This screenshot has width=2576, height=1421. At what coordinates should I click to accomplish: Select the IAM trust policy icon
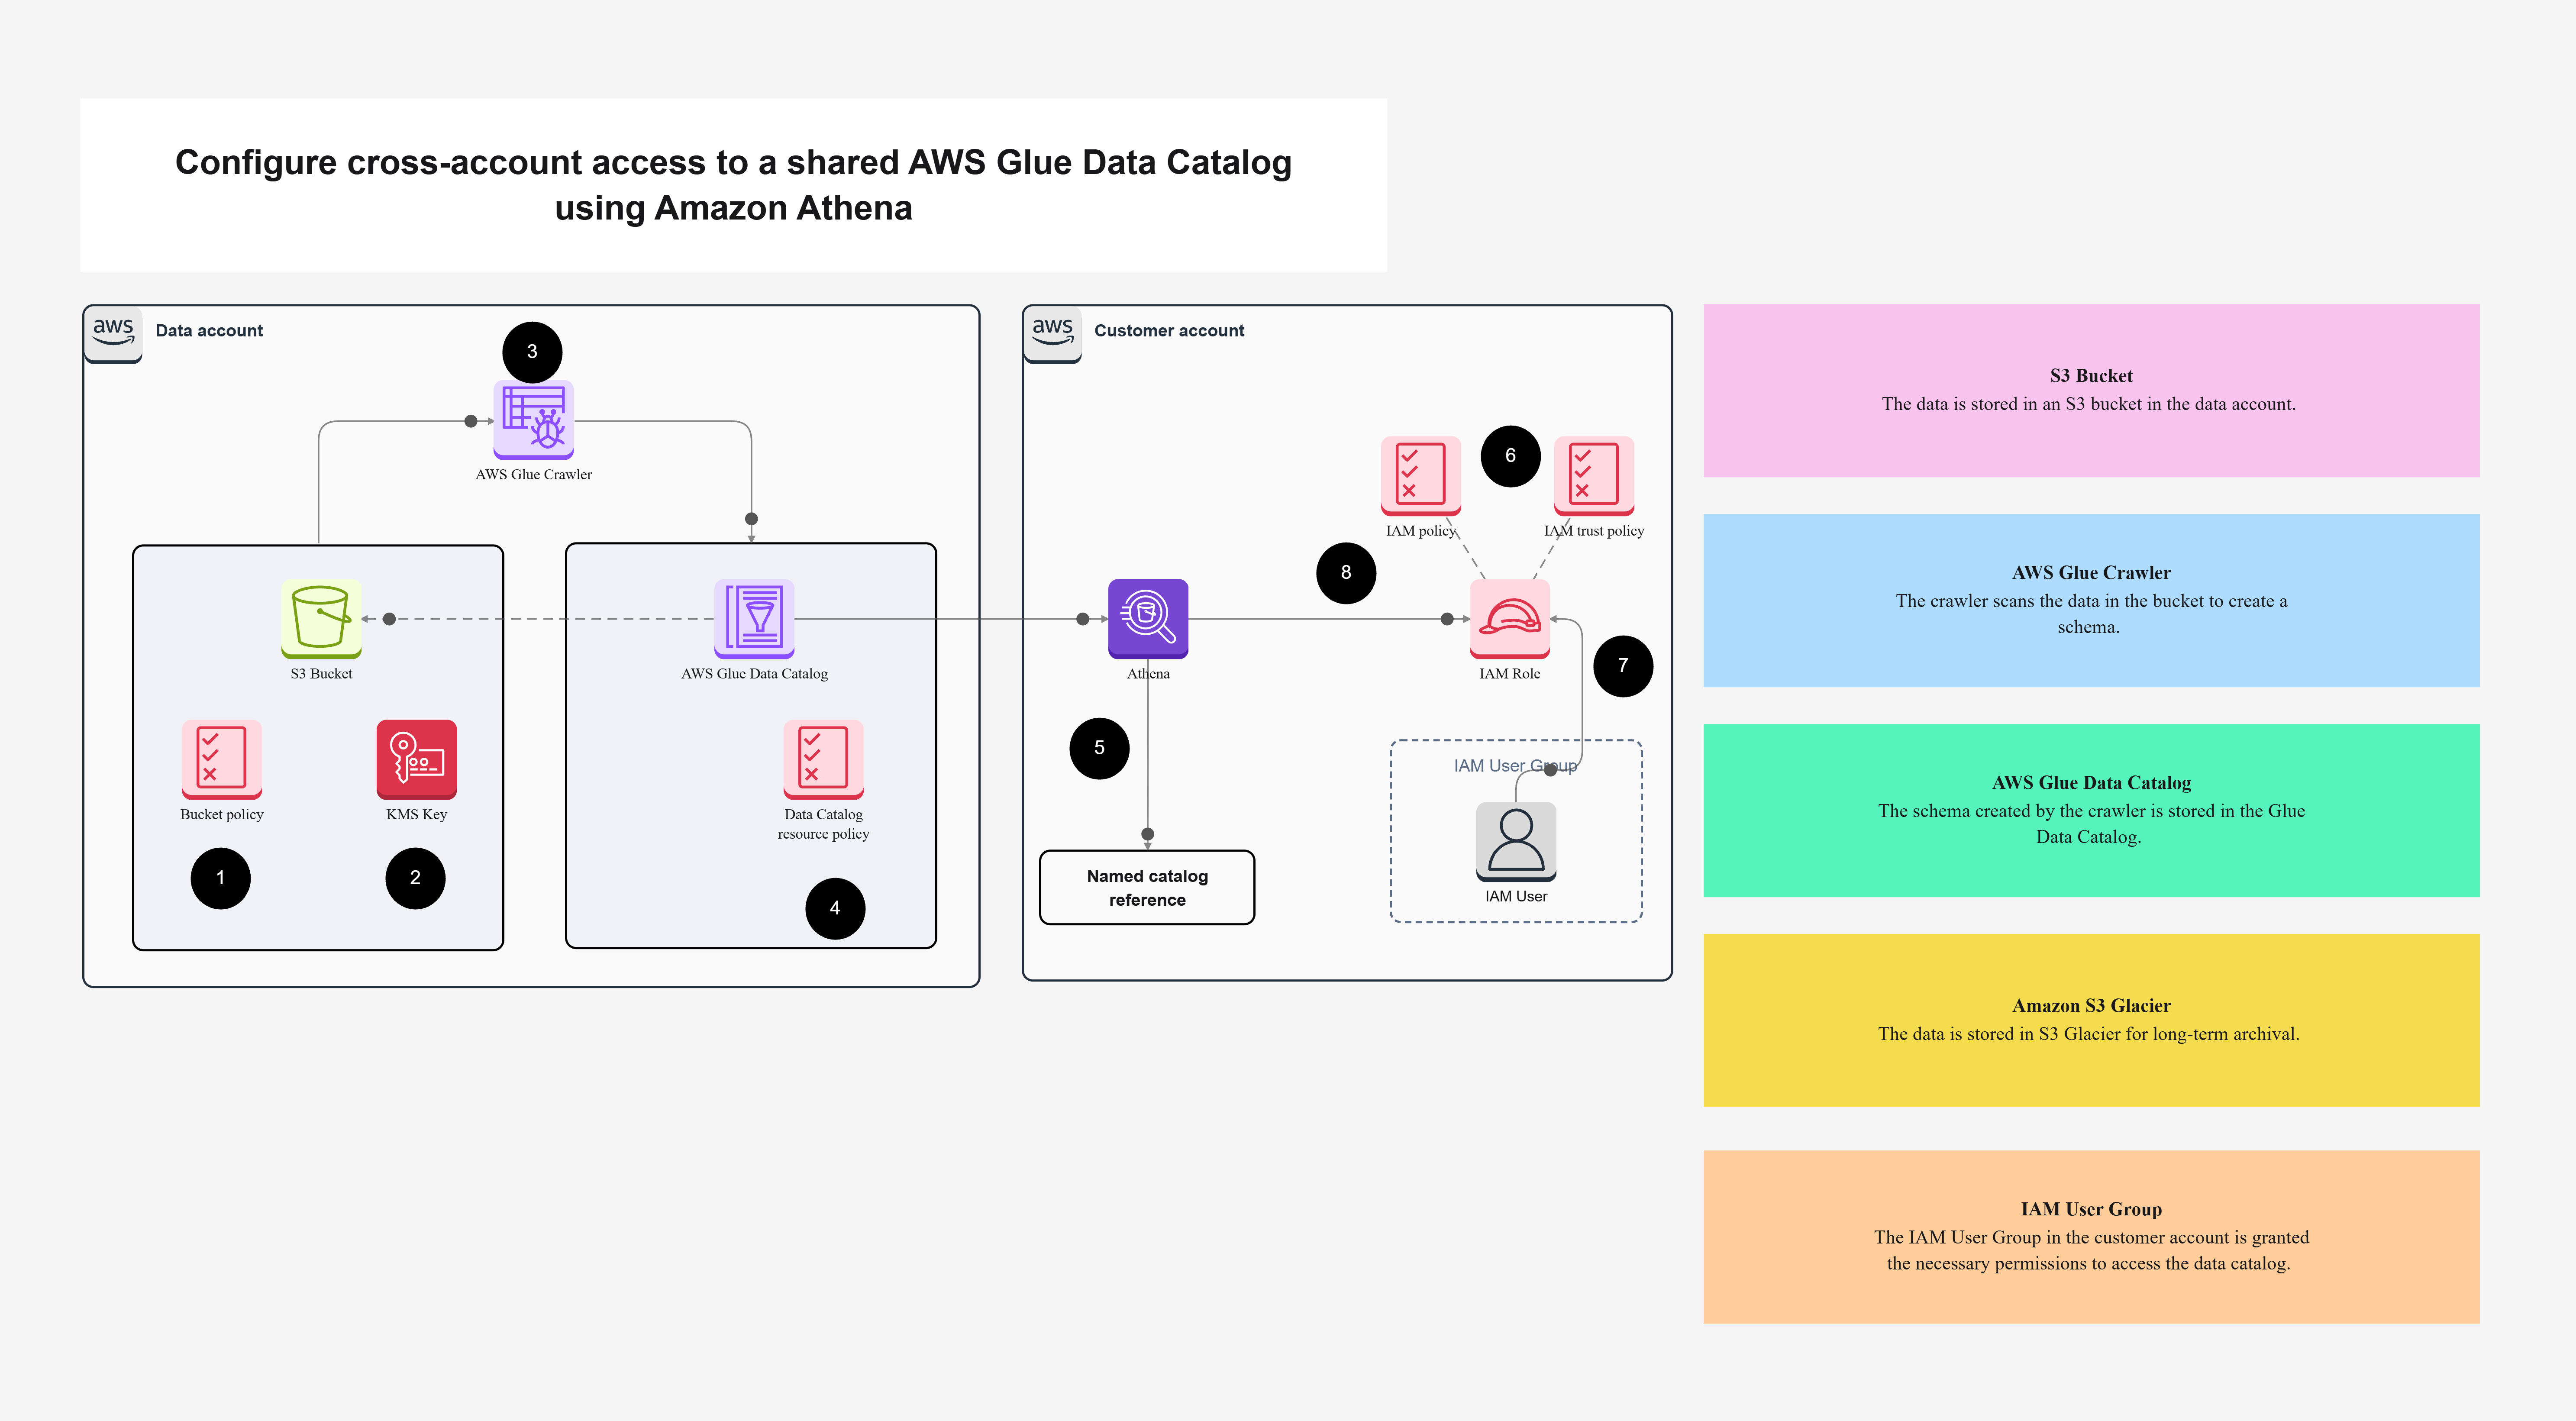(x=1594, y=476)
